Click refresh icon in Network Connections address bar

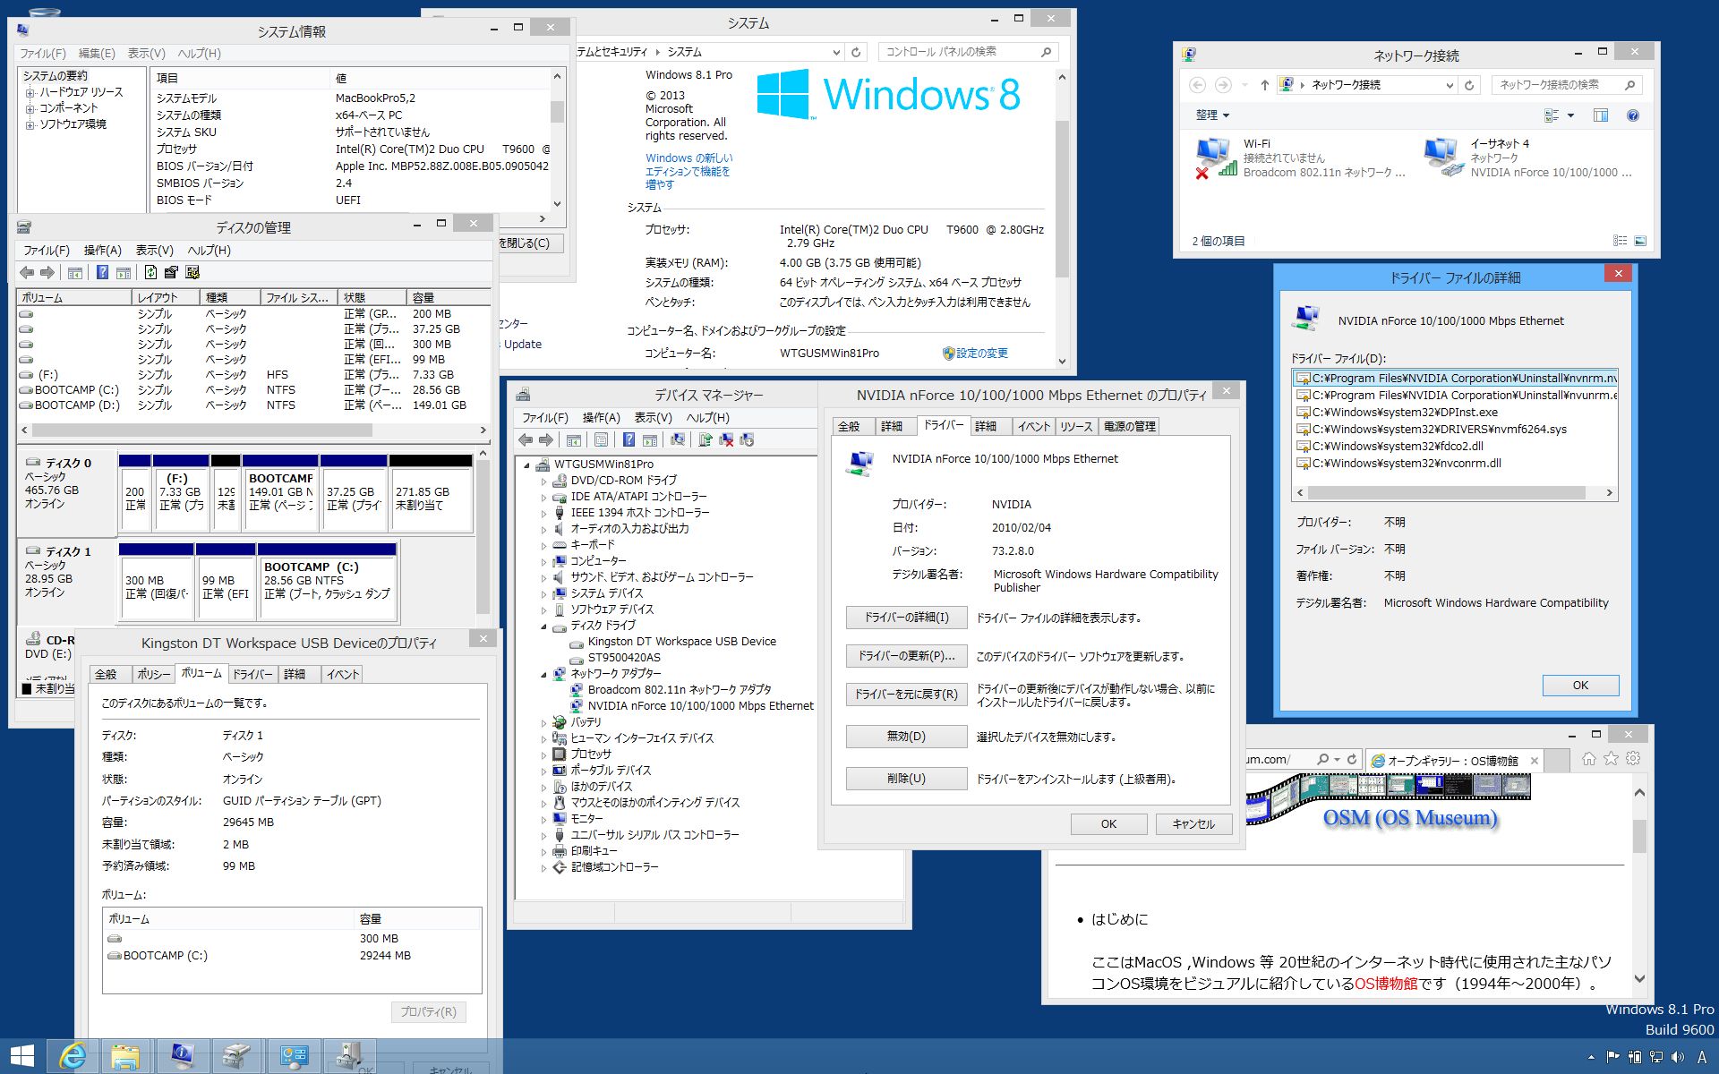pyautogui.click(x=1469, y=85)
